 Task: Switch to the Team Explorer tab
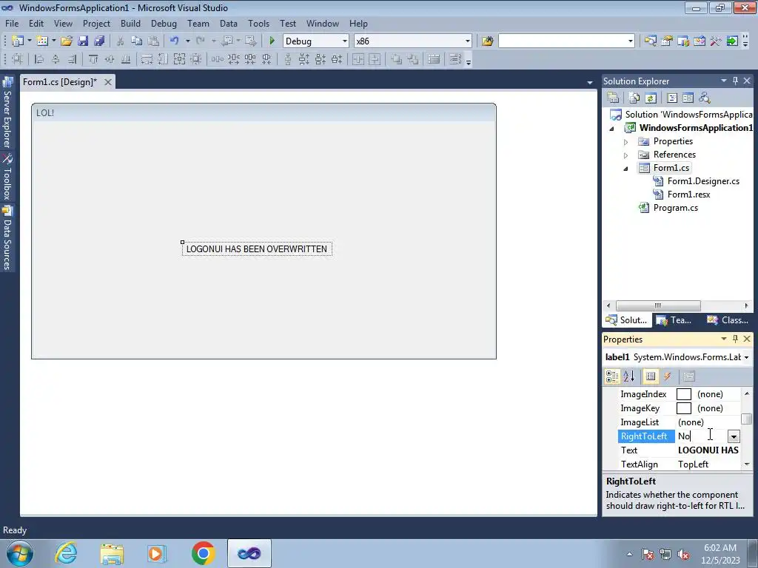(674, 319)
